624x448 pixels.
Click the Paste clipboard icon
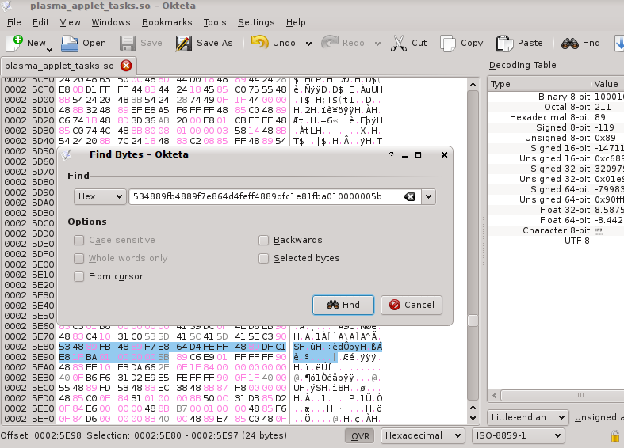point(504,43)
